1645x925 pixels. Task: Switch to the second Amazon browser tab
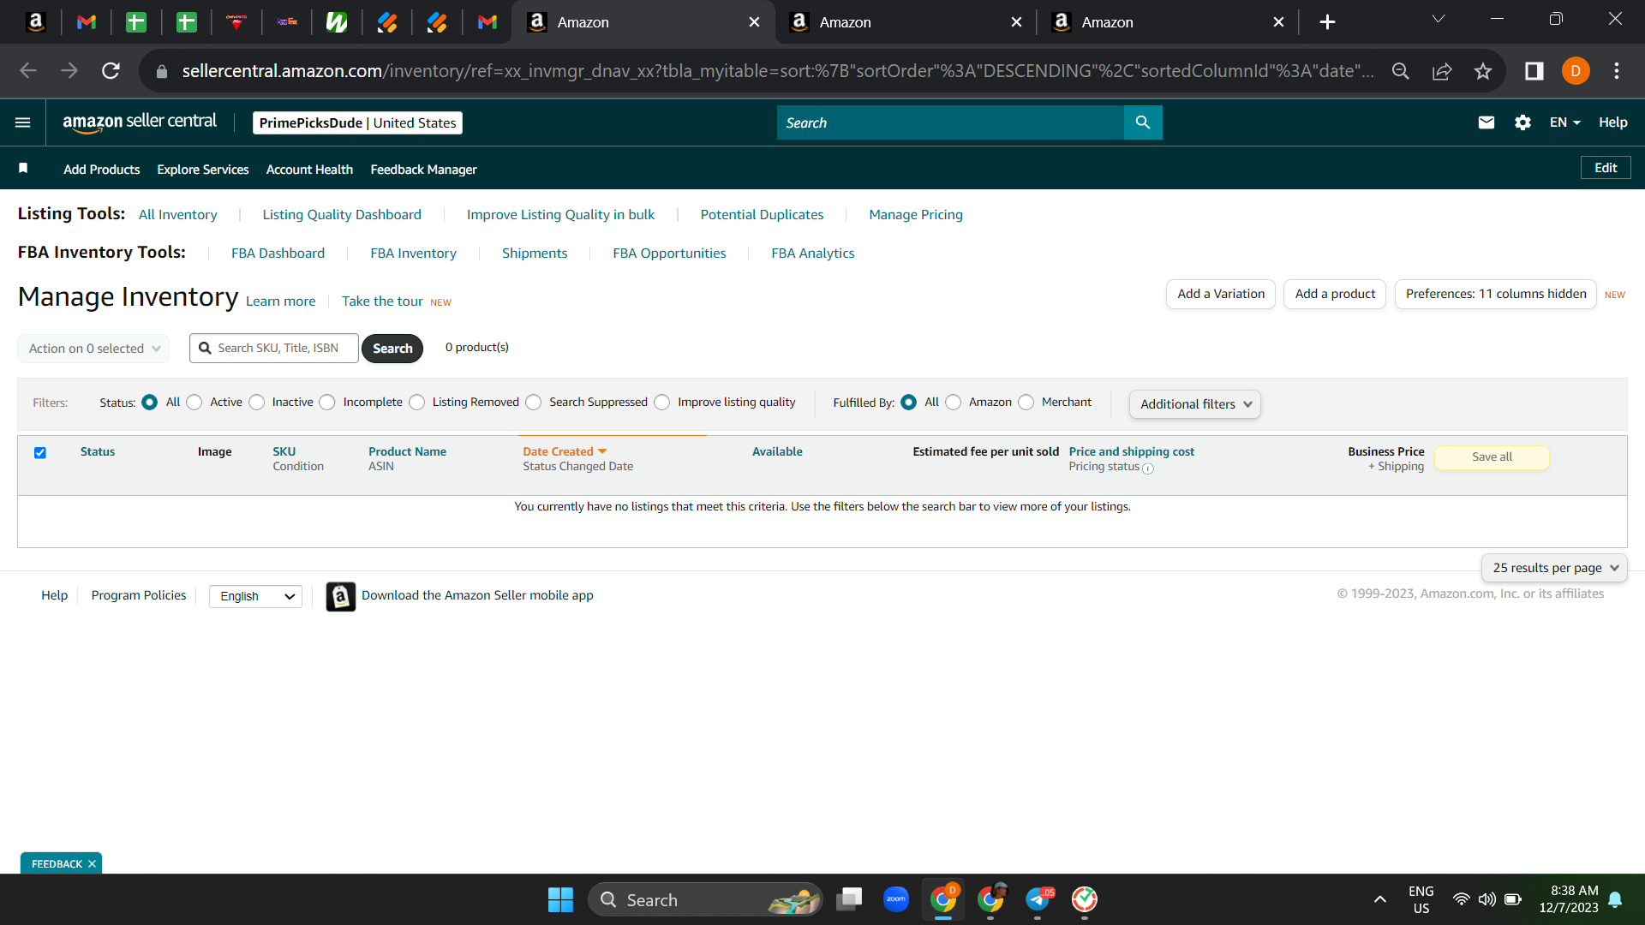click(905, 22)
